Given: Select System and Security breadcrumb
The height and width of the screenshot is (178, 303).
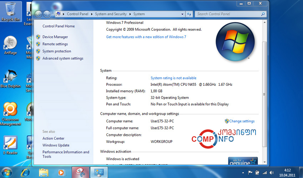Looking at the screenshot, I should (111, 14).
